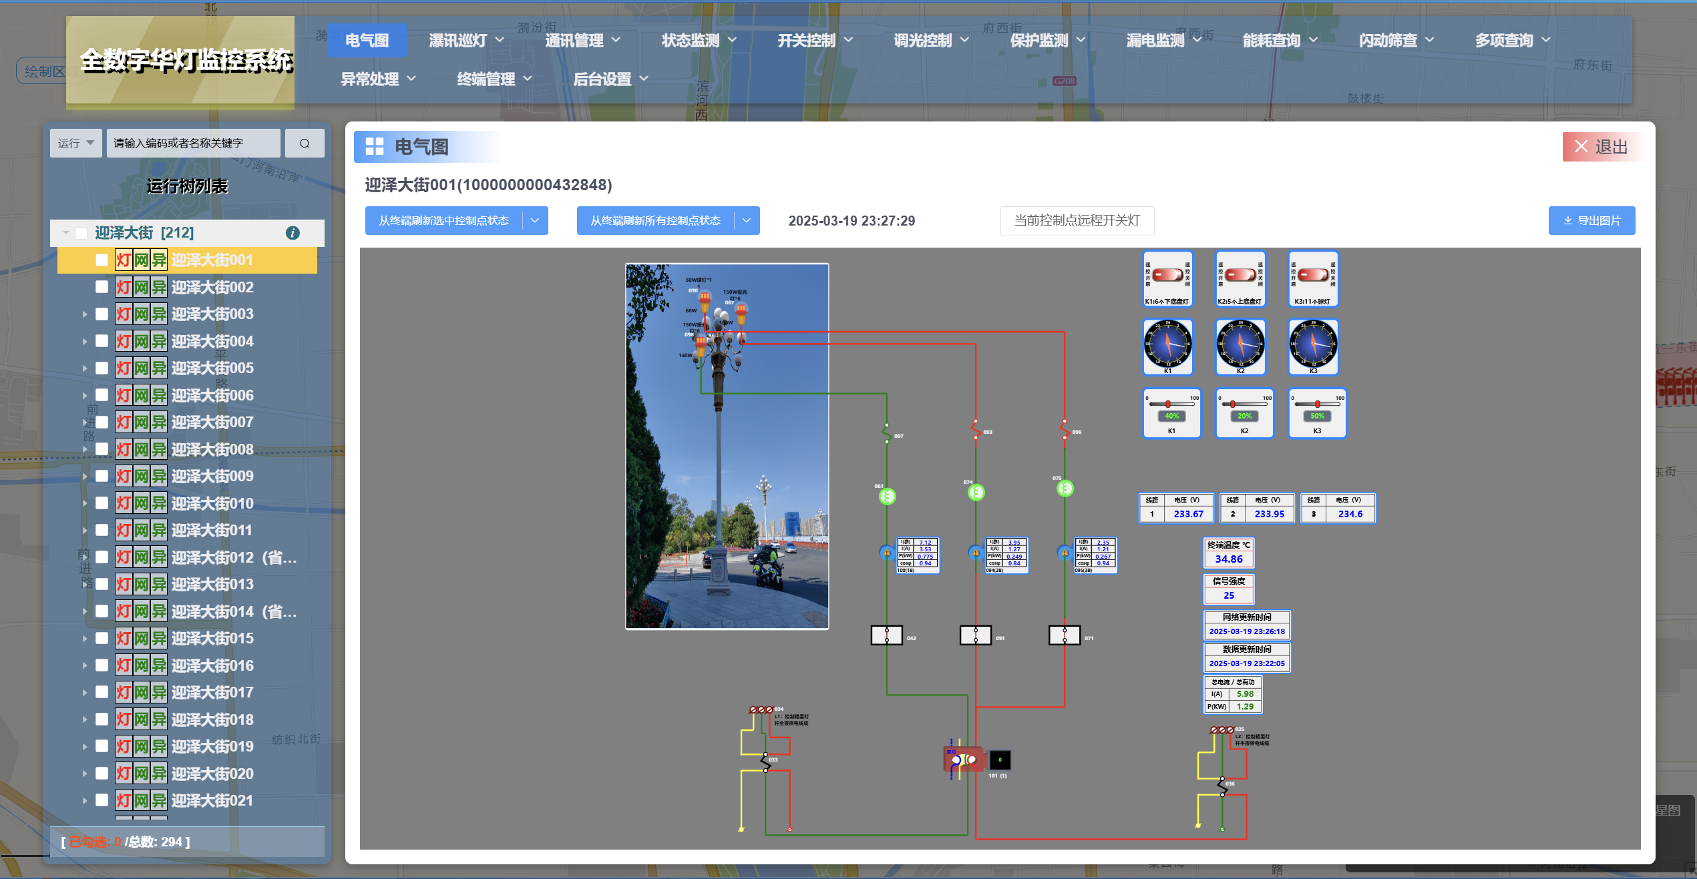
Task: Click the red terminal controller device 101
Action: 964,760
